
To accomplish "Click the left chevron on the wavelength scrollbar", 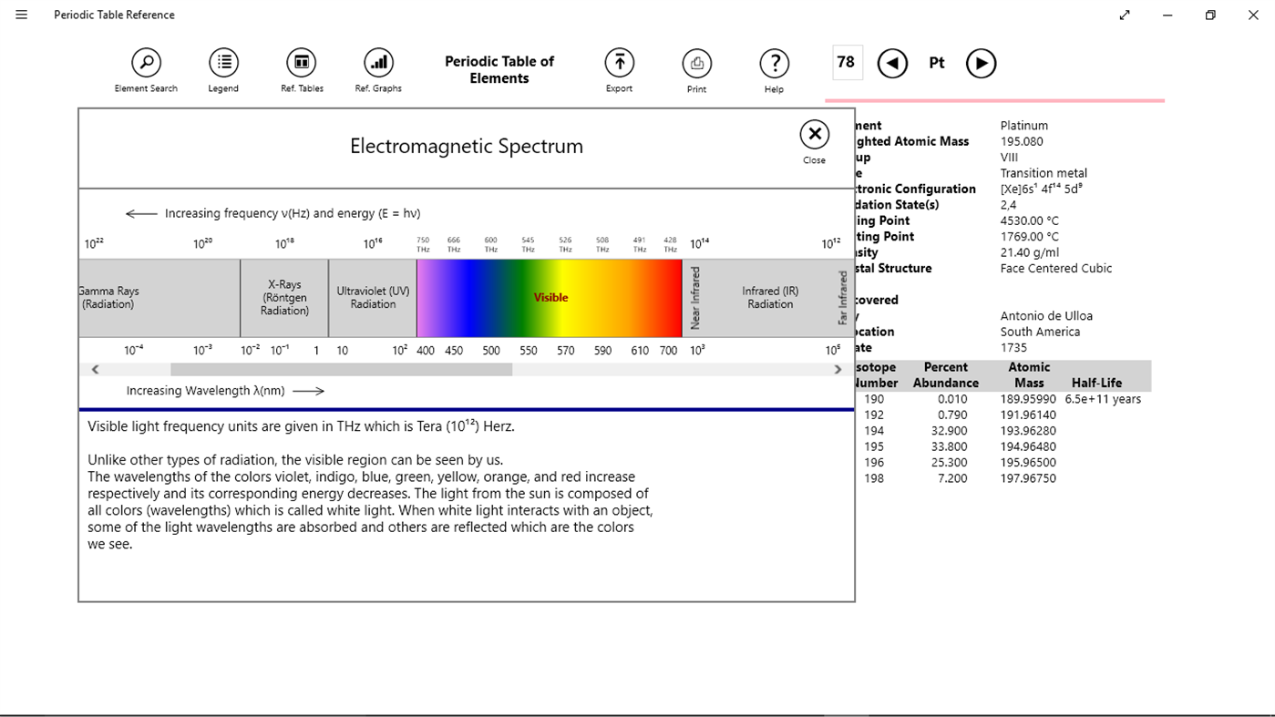I will (x=95, y=368).
